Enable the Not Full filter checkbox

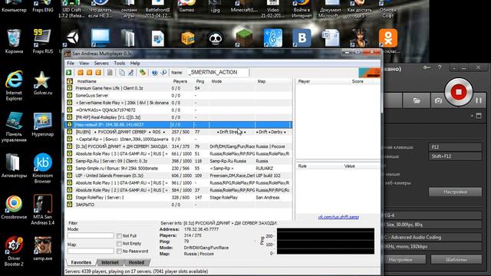click(x=119, y=235)
